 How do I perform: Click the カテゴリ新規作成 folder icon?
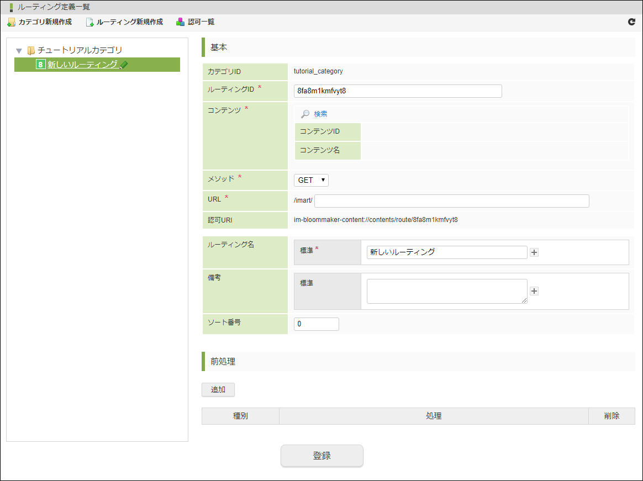tap(12, 22)
